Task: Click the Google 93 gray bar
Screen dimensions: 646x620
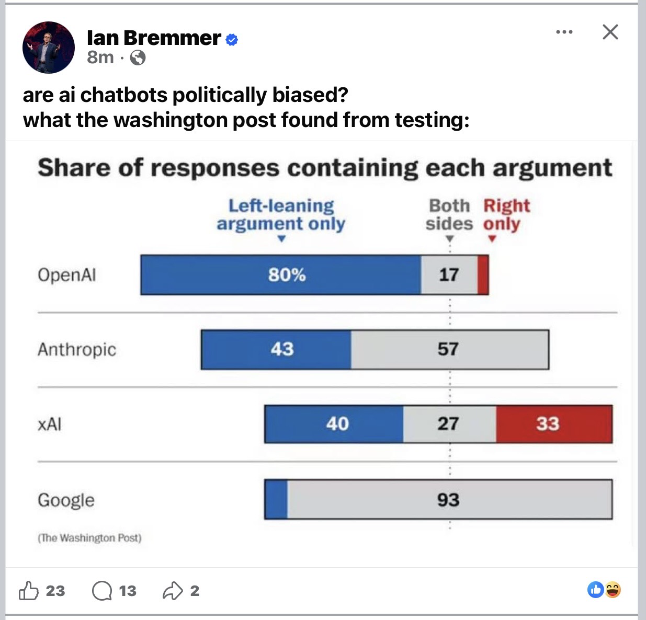Action: click(449, 500)
